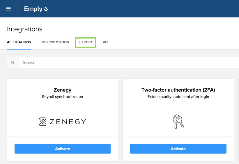Click the search magnifier icon
This screenshot has height=164, width=239.
(x=13, y=63)
